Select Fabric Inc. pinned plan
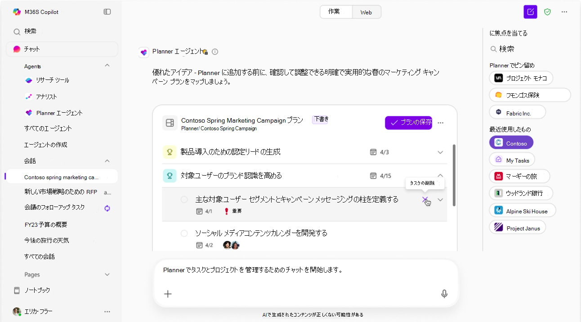This screenshot has height=322, width=581. 518,112
